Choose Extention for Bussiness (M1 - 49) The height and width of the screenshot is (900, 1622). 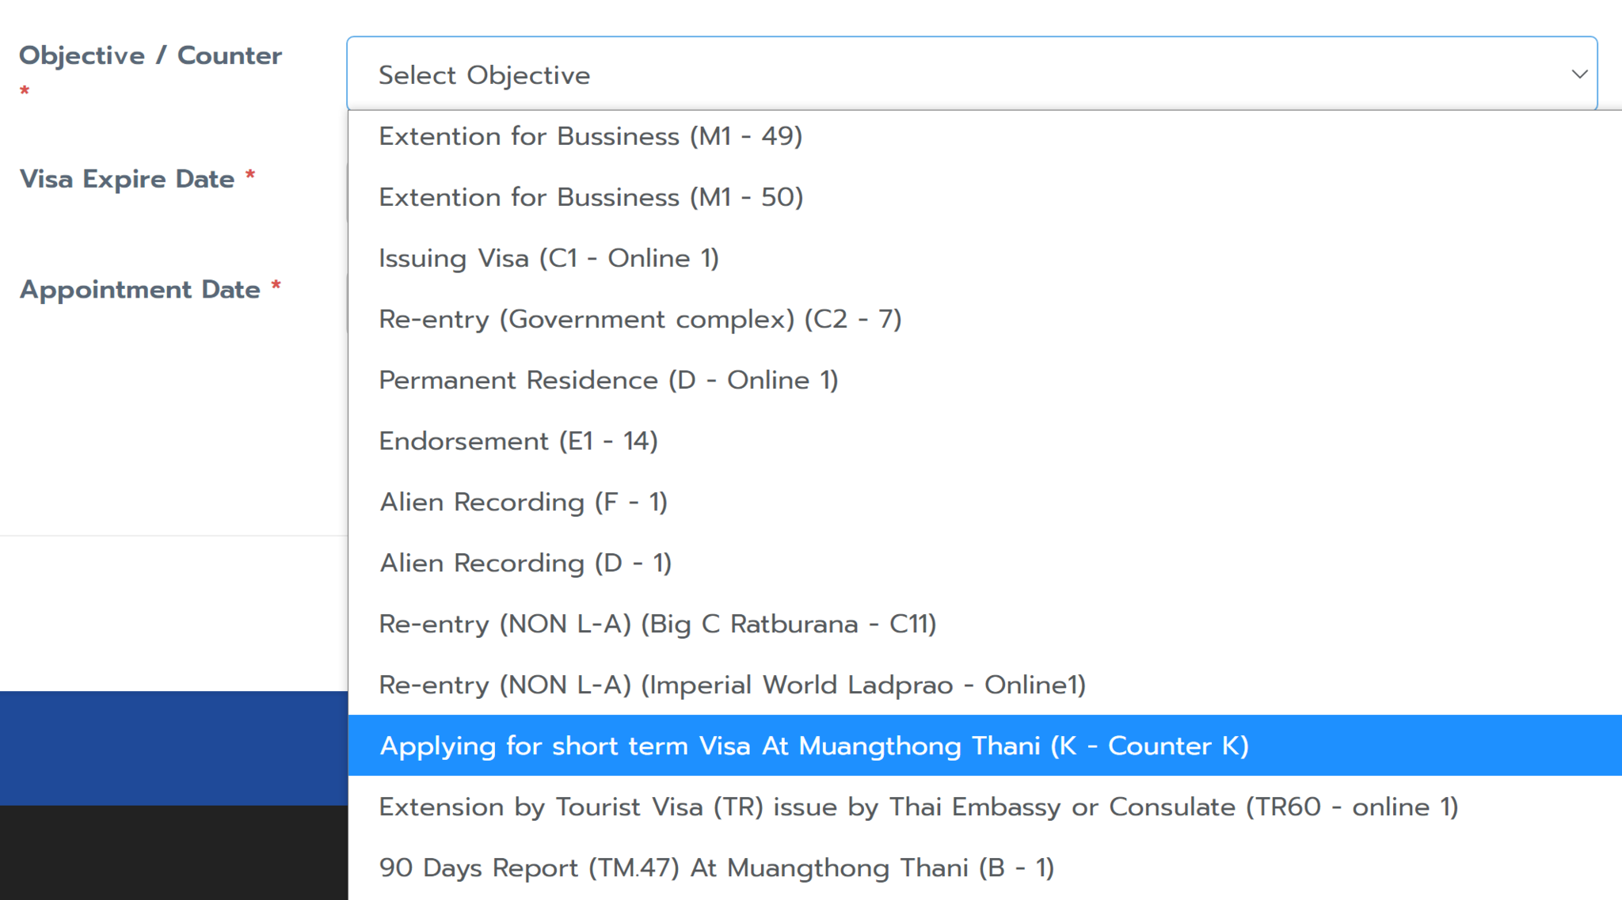coord(591,136)
